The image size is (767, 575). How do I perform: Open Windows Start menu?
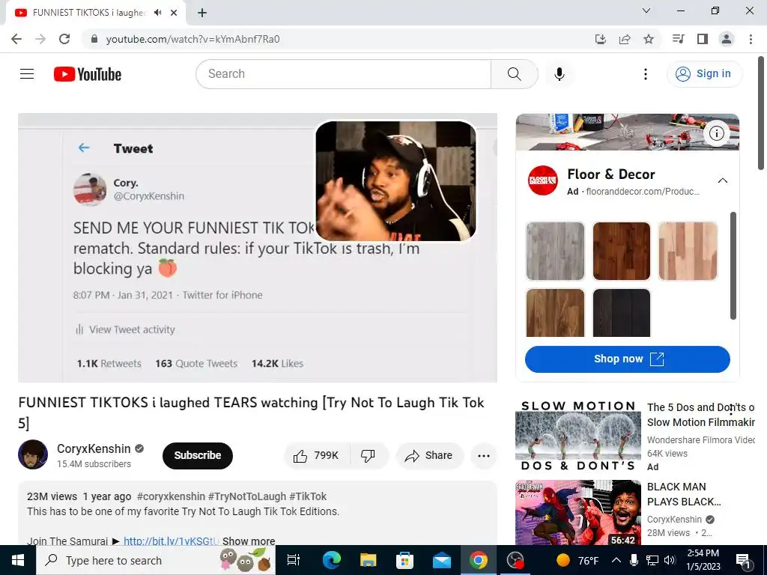[18, 560]
